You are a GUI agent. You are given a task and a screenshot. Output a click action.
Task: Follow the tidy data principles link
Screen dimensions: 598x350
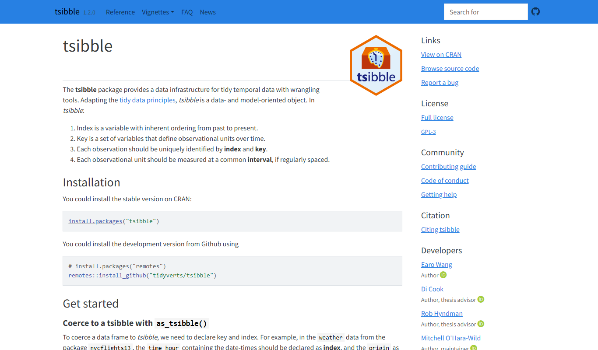(x=148, y=100)
